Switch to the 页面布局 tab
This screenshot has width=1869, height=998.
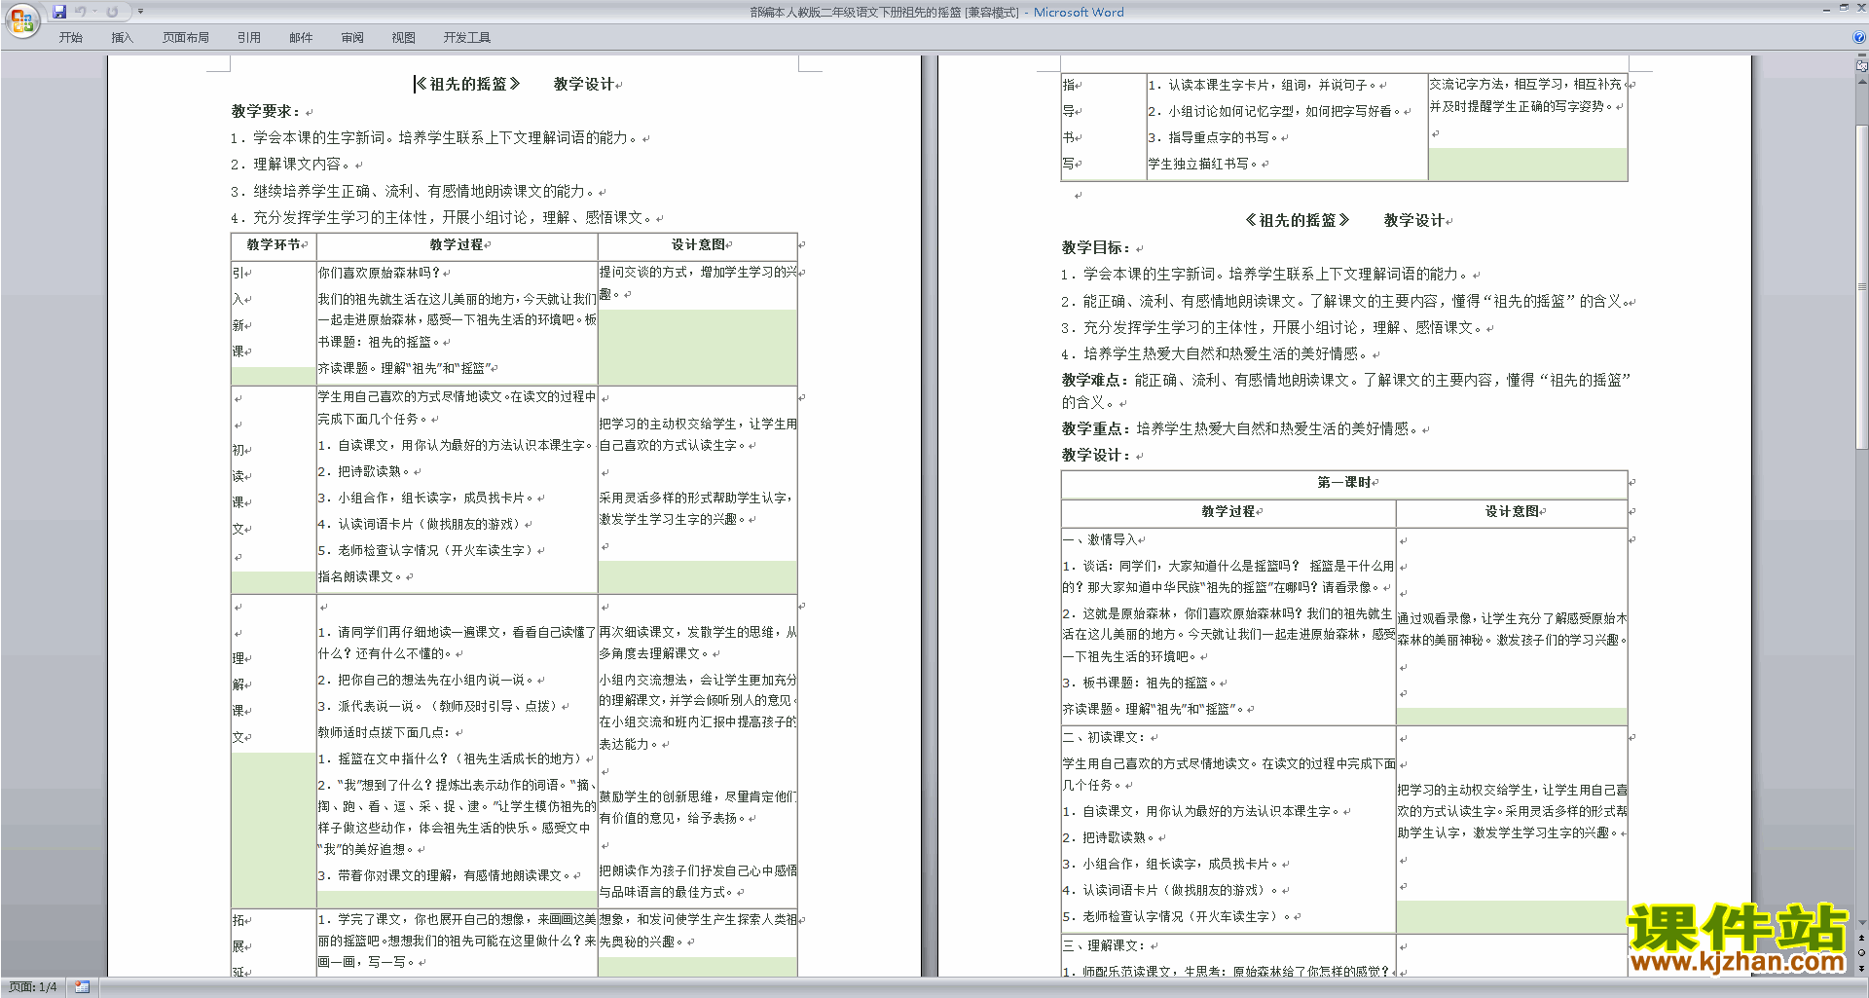(x=185, y=38)
